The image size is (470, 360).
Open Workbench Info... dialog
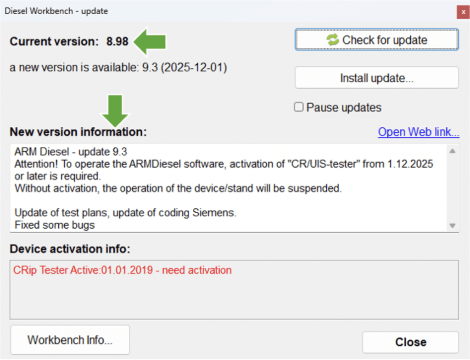point(70,340)
